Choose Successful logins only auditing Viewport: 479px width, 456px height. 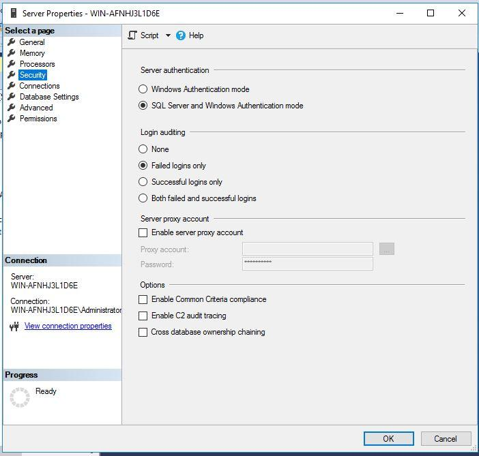coord(143,182)
